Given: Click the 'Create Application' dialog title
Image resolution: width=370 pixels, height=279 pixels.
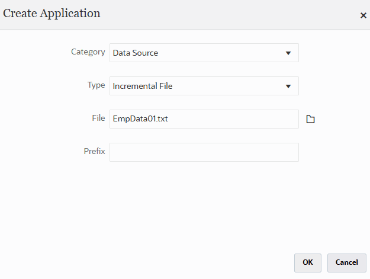Looking at the screenshot, I should 52,14.
